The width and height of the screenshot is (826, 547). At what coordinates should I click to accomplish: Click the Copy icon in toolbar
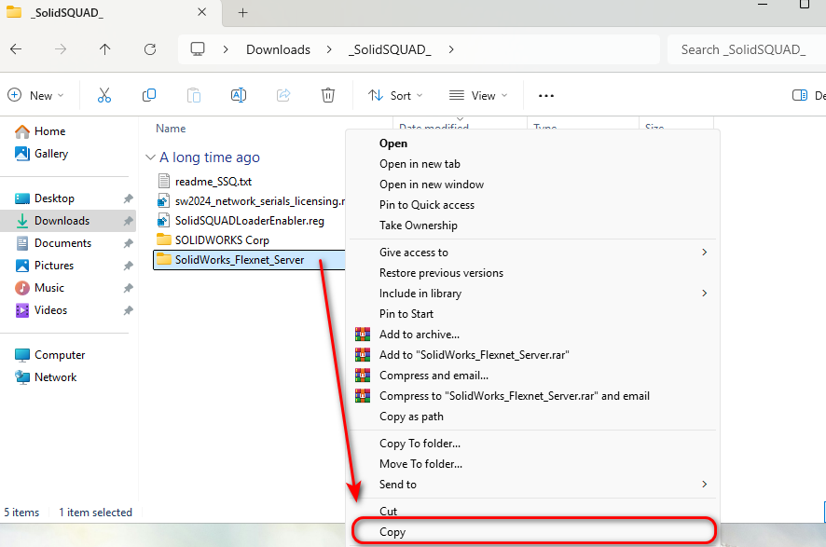[149, 95]
